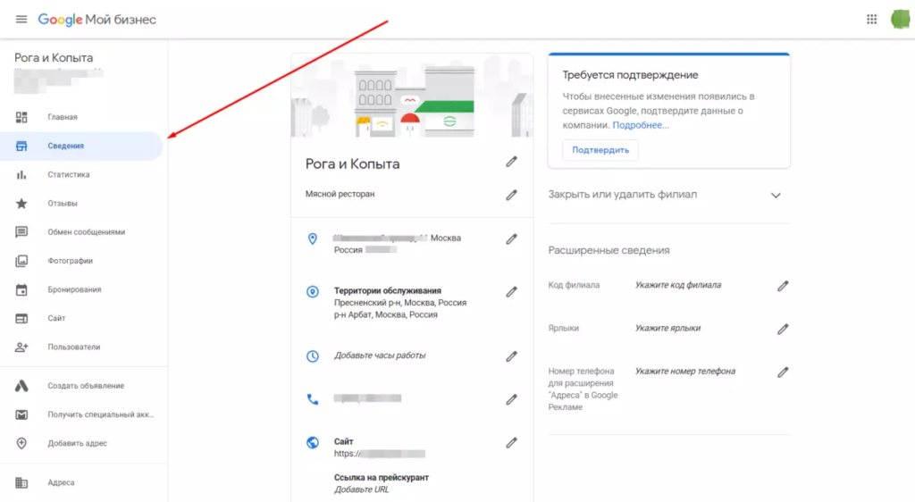Edit the Сайт website pencil icon

[511, 443]
